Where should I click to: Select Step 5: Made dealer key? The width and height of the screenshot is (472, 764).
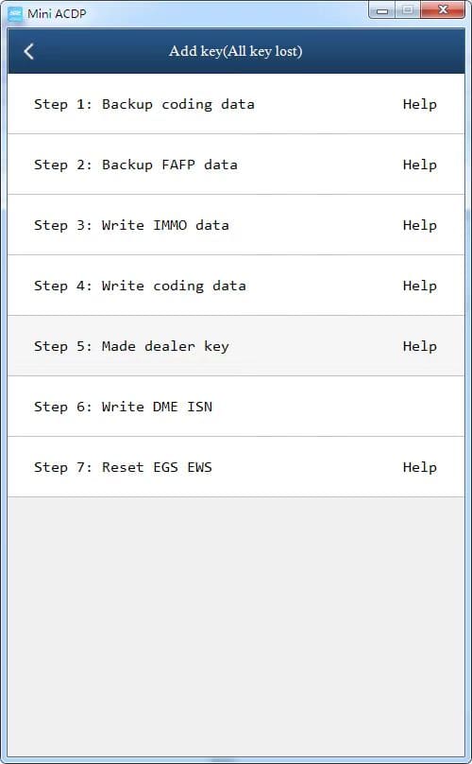[236, 345]
